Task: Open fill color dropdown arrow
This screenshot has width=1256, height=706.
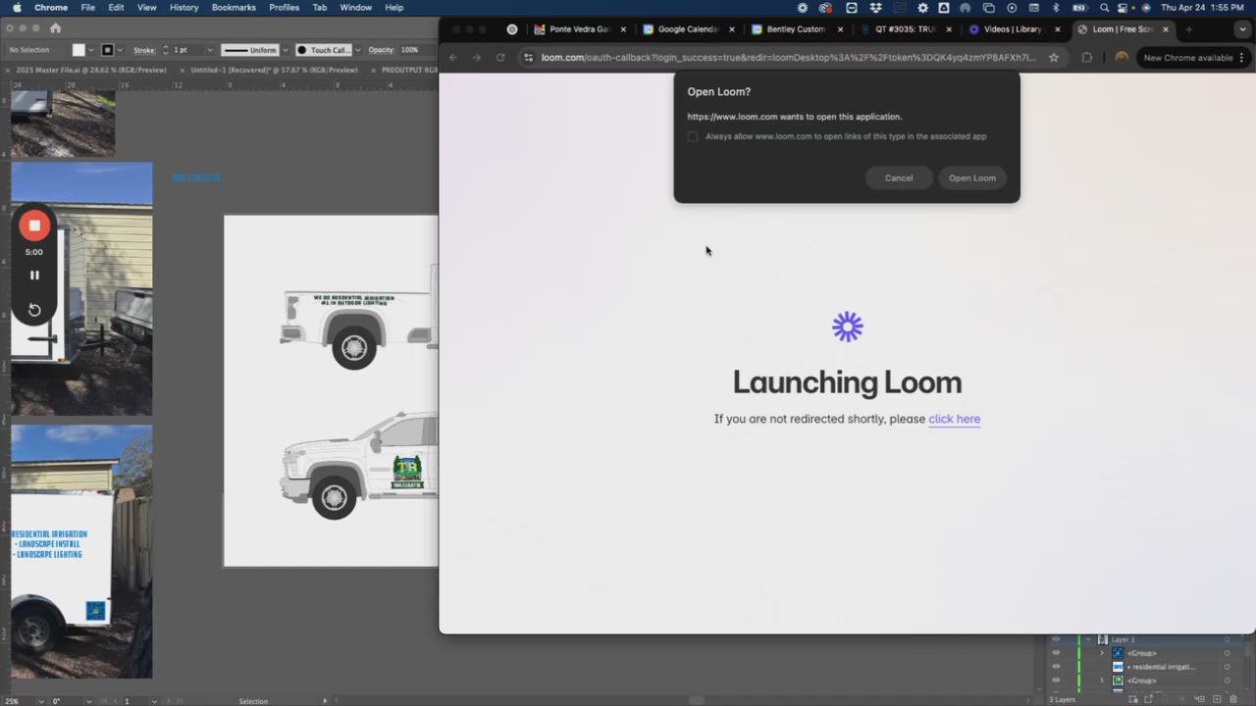Action: tap(93, 50)
